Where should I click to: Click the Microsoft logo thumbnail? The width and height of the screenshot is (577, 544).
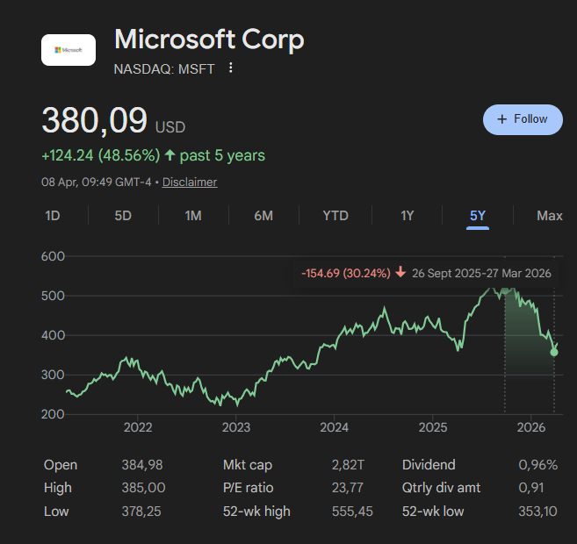click(x=69, y=49)
